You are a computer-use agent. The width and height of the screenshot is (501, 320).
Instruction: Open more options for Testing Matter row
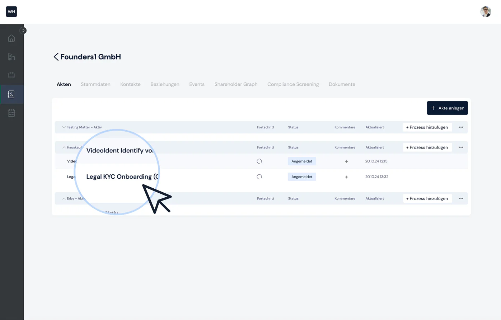click(x=461, y=127)
